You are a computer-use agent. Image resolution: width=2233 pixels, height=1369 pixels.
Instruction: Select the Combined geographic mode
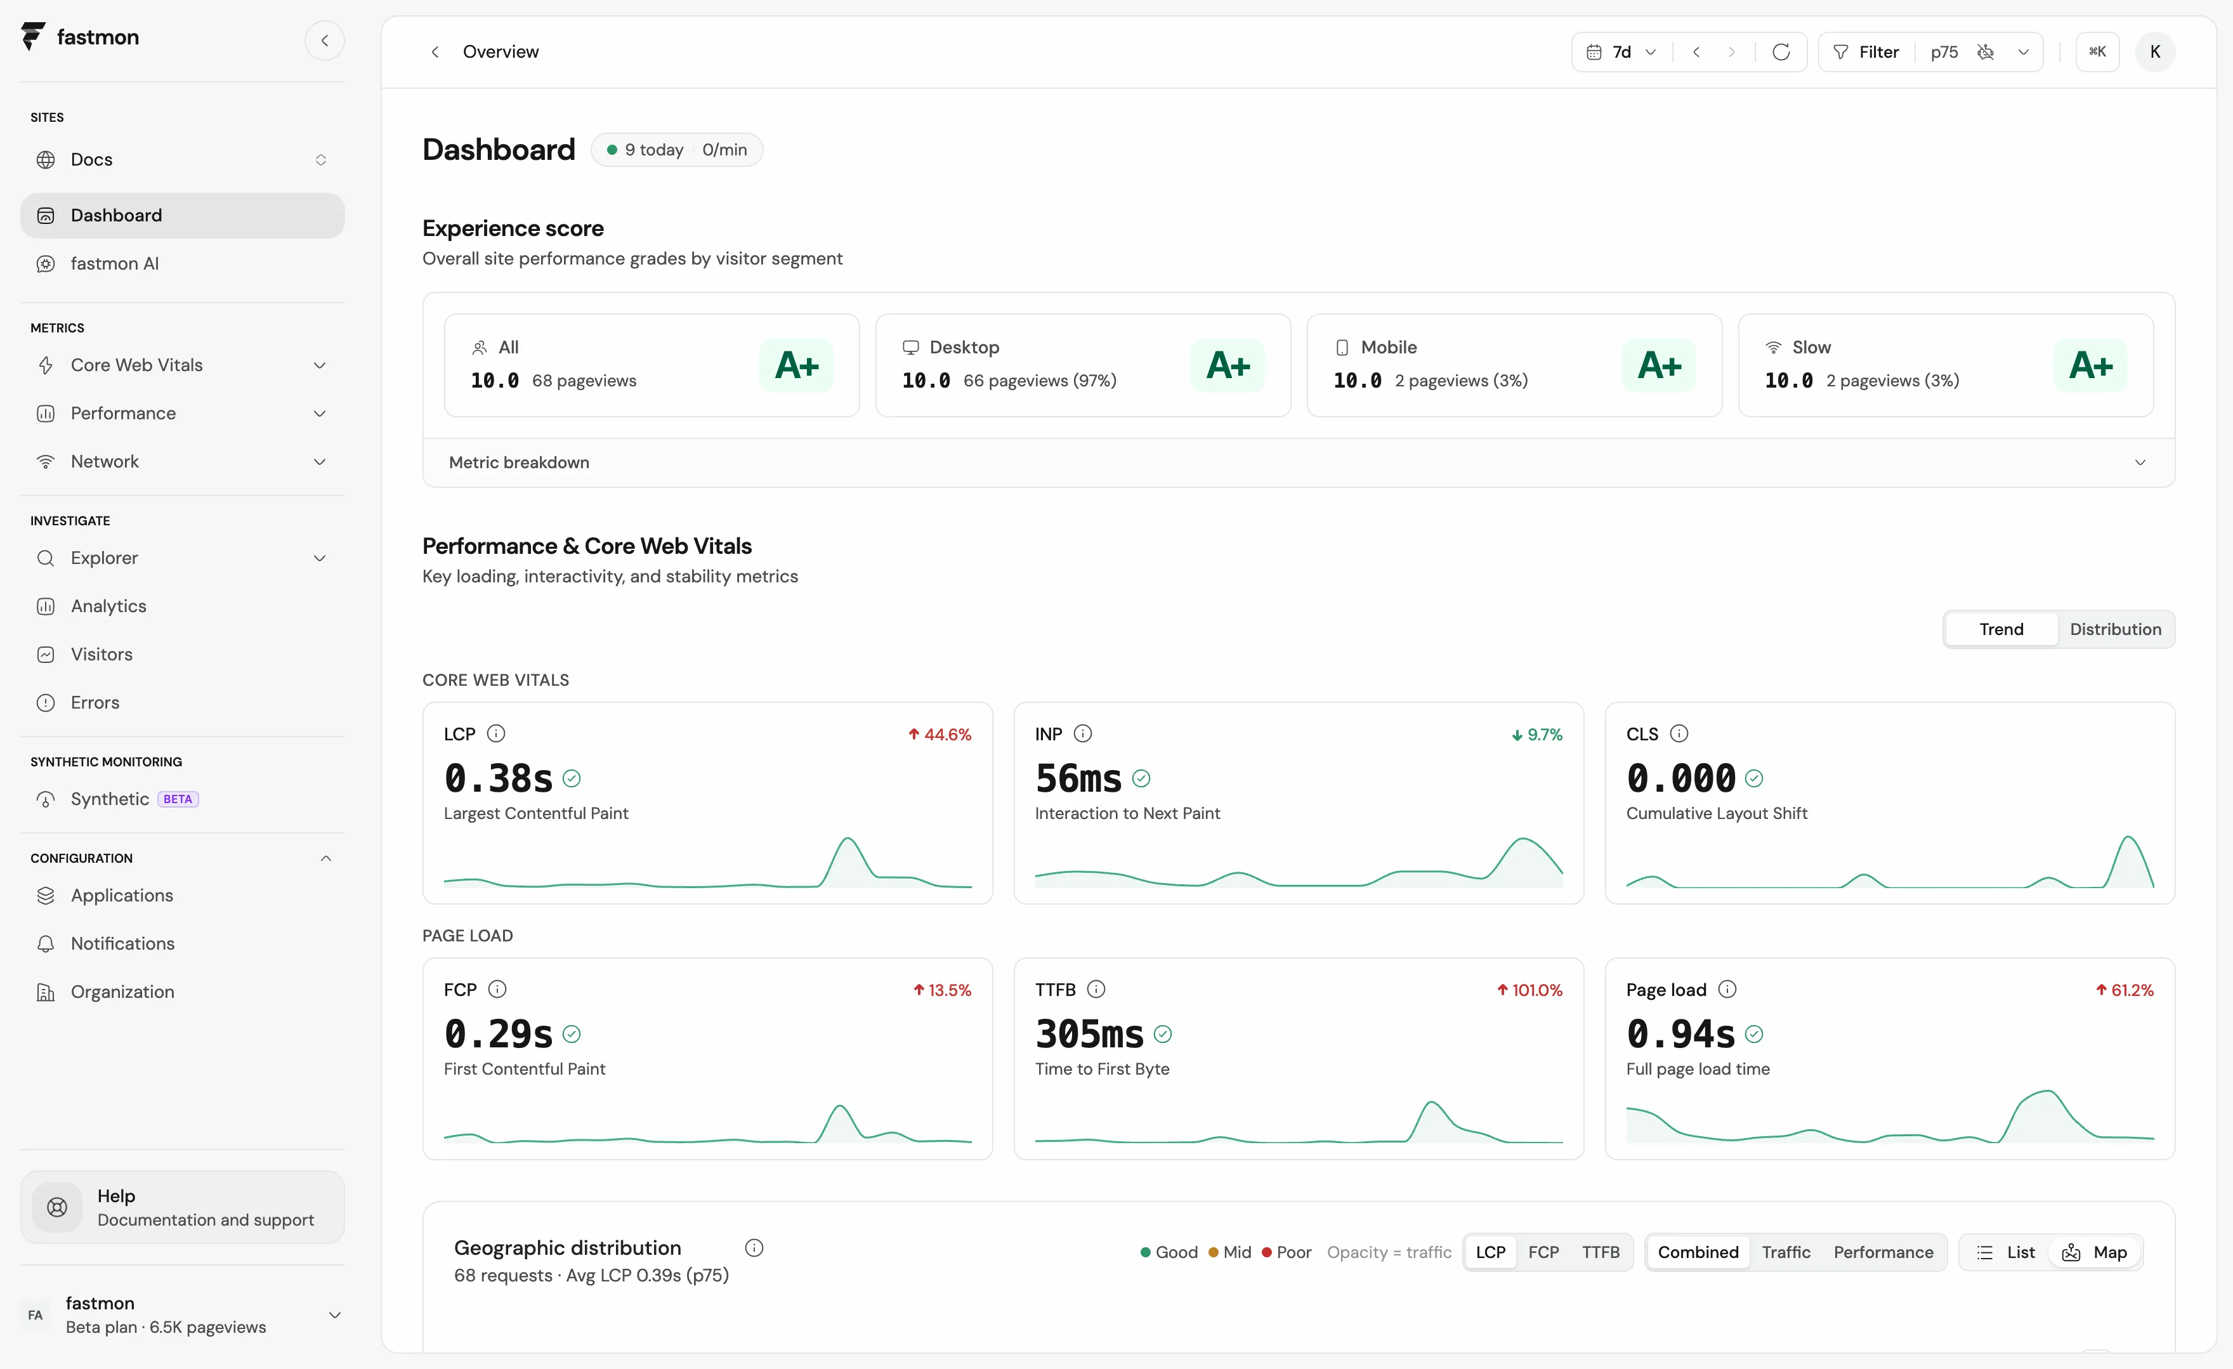pyautogui.click(x=1698, y=1252)
